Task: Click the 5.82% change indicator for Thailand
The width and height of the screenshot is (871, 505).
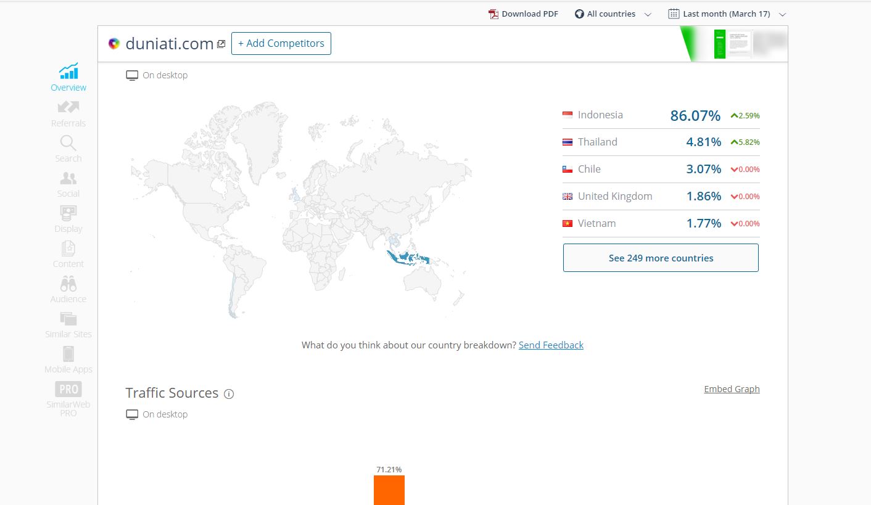Action: [745, 142]
